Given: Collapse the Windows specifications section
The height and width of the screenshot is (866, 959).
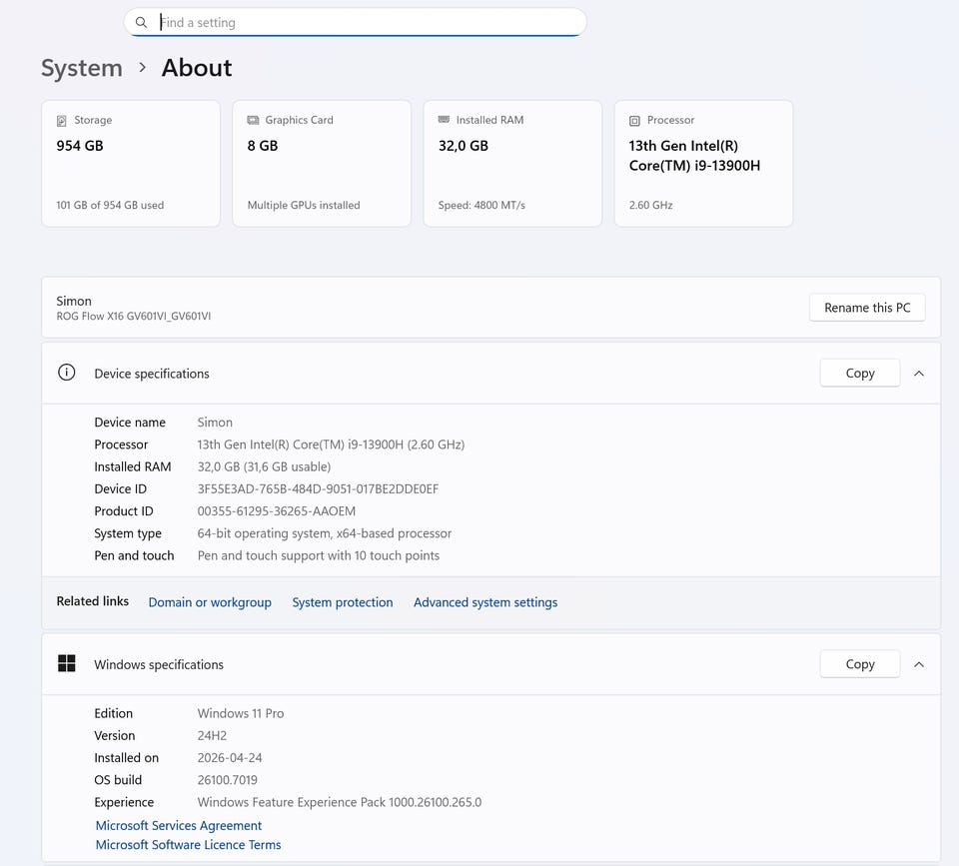Looking at the screenshot, I should (919, 664).
